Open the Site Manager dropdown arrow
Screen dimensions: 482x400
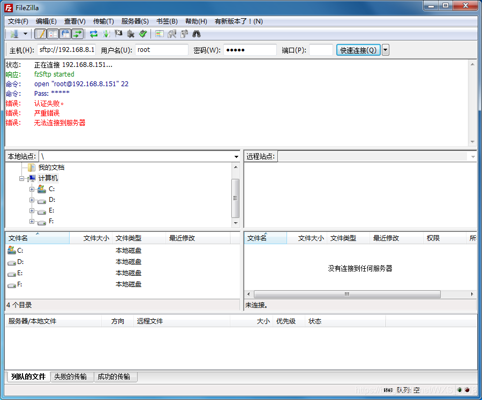[x=26, y=34]
